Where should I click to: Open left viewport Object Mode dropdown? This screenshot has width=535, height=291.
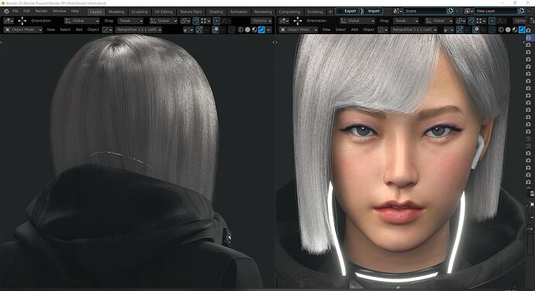(x=22, y=29)
